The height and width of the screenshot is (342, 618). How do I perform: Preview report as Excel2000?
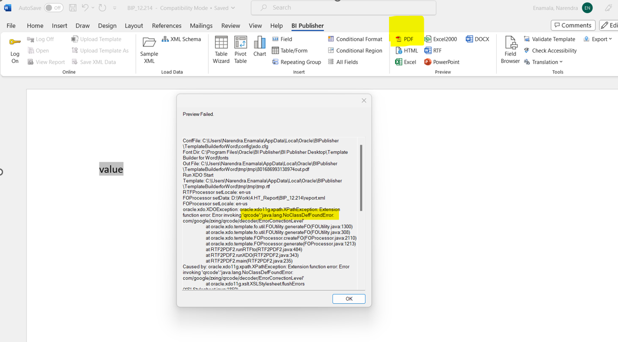tap(441, 39)
